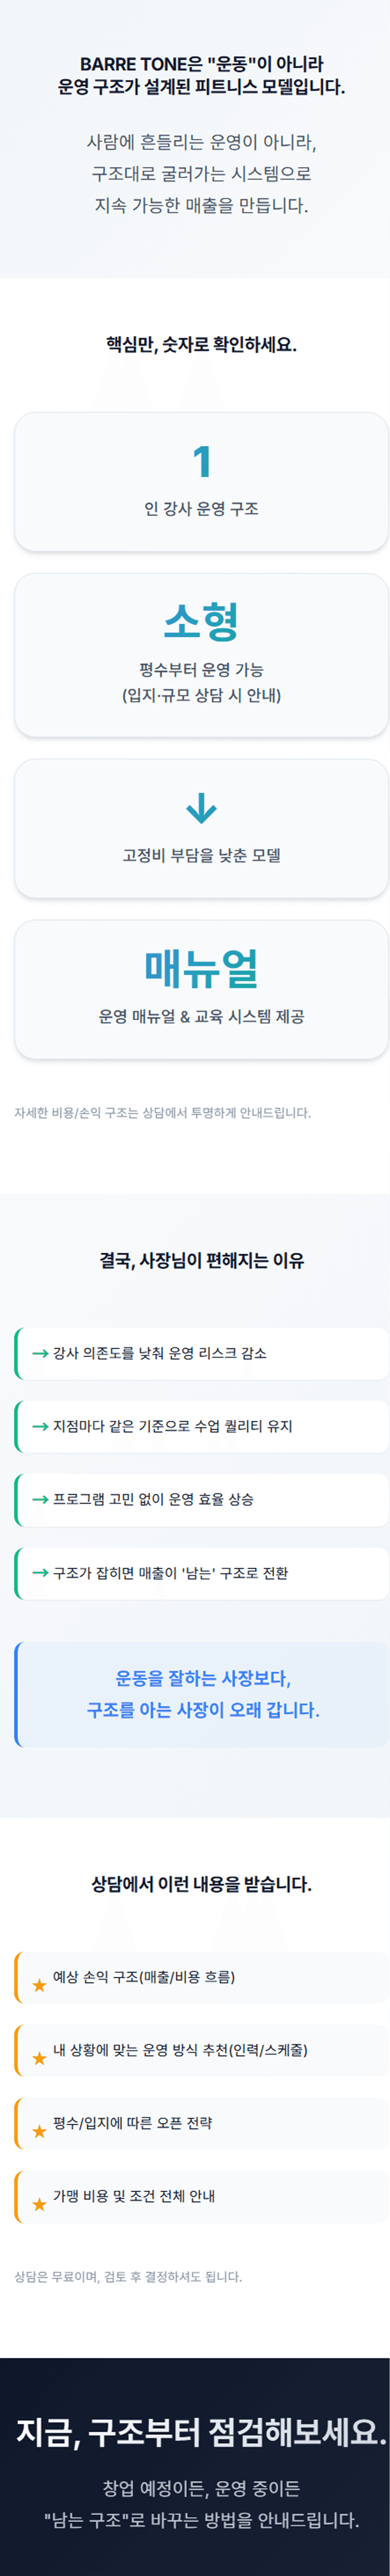
Task: Select the '소형 평수부터 운영 가능' card
Action: pos(201,655)
